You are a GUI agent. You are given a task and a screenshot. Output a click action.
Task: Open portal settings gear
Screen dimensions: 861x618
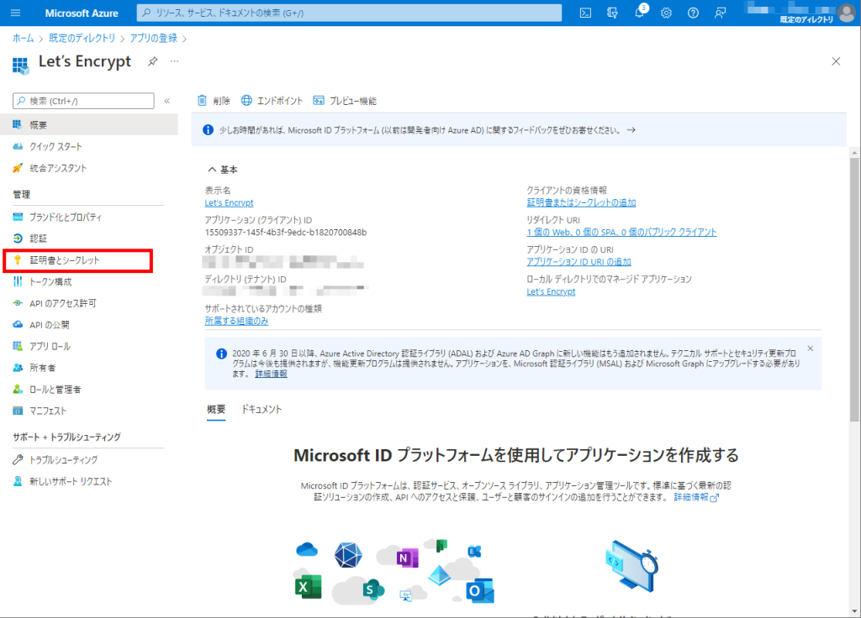point(666,13)
